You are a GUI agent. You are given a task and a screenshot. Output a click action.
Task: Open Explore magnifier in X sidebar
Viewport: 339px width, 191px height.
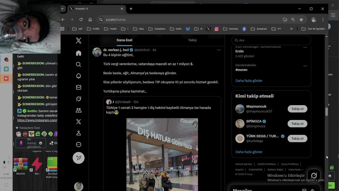point(78,64)
